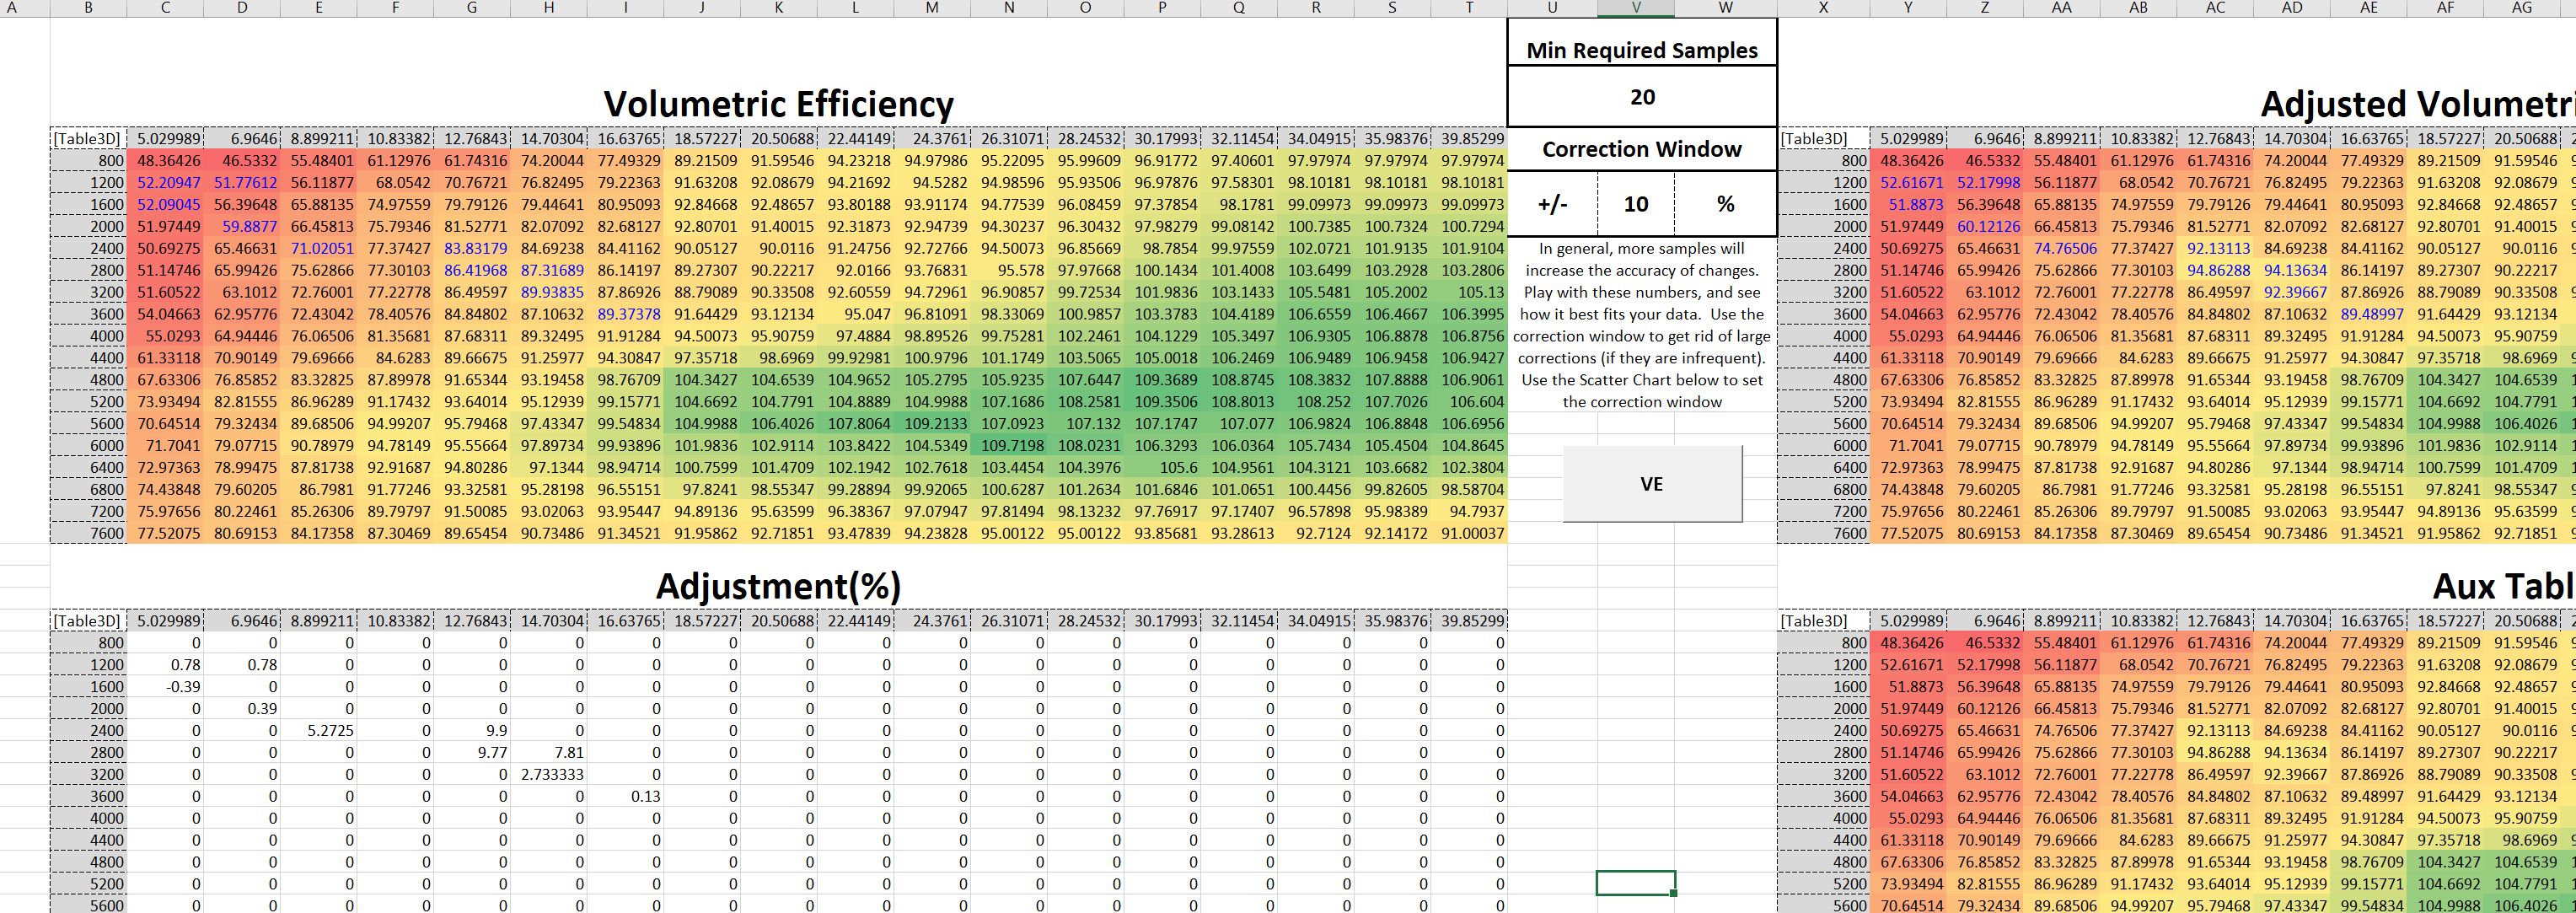Click the Correction Window label cell
Image resolution: width=2576 pixels, height=913 pixels.
tap(1641, 149)
